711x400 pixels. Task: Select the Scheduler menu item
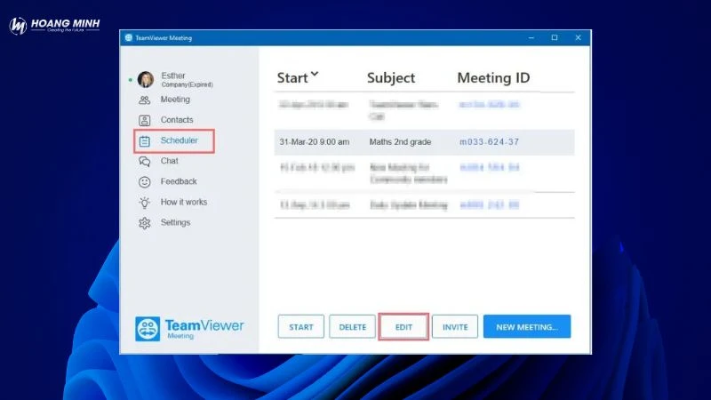click(180, 140)
